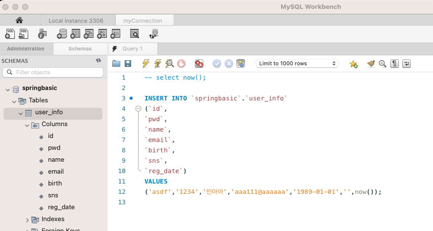Select the sns column

pos(53,195)
